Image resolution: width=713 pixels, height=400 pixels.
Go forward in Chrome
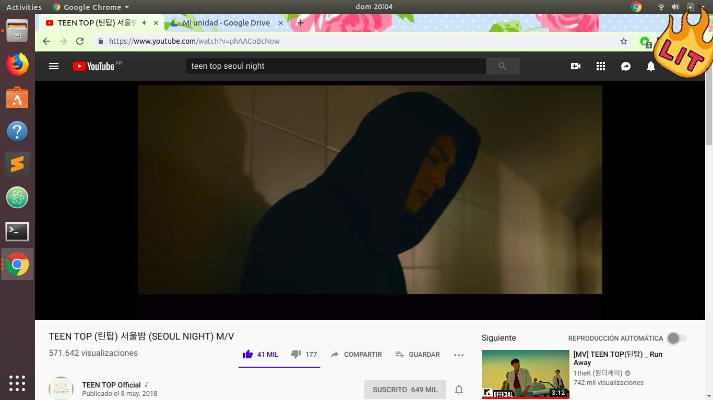tap(63, 41)
